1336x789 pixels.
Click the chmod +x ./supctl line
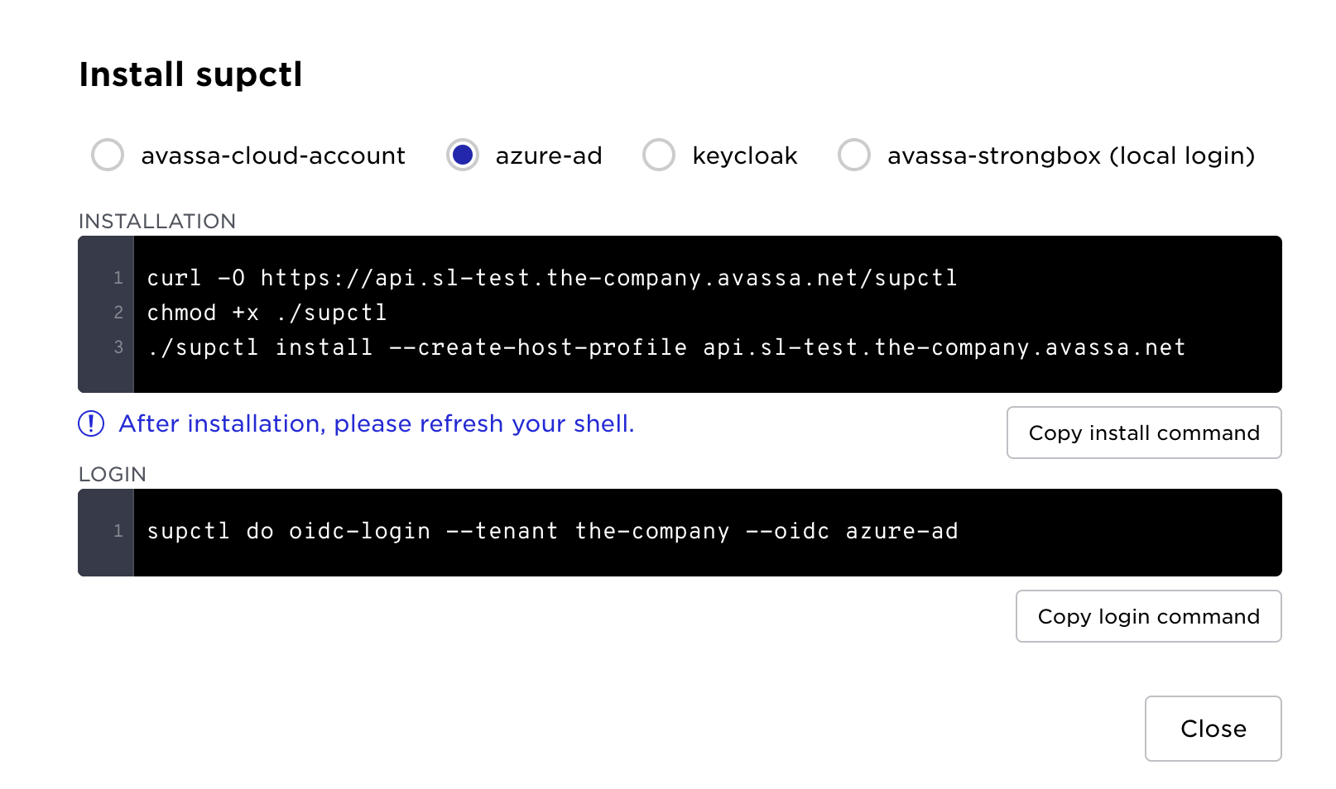click(x=267, y=313)
